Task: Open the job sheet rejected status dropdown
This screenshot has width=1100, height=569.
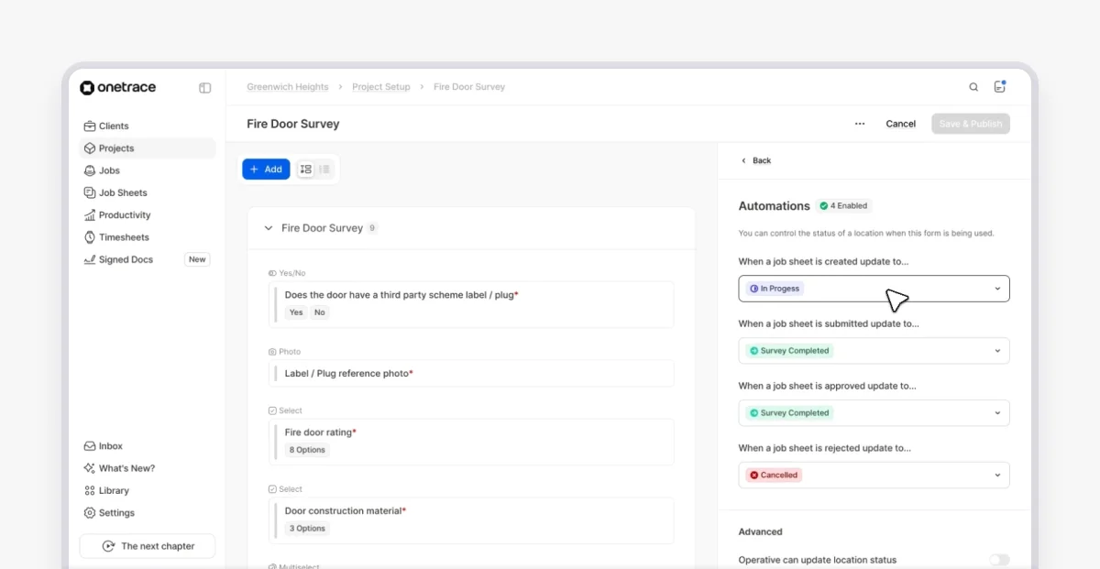Action: (x=874, y=476)
